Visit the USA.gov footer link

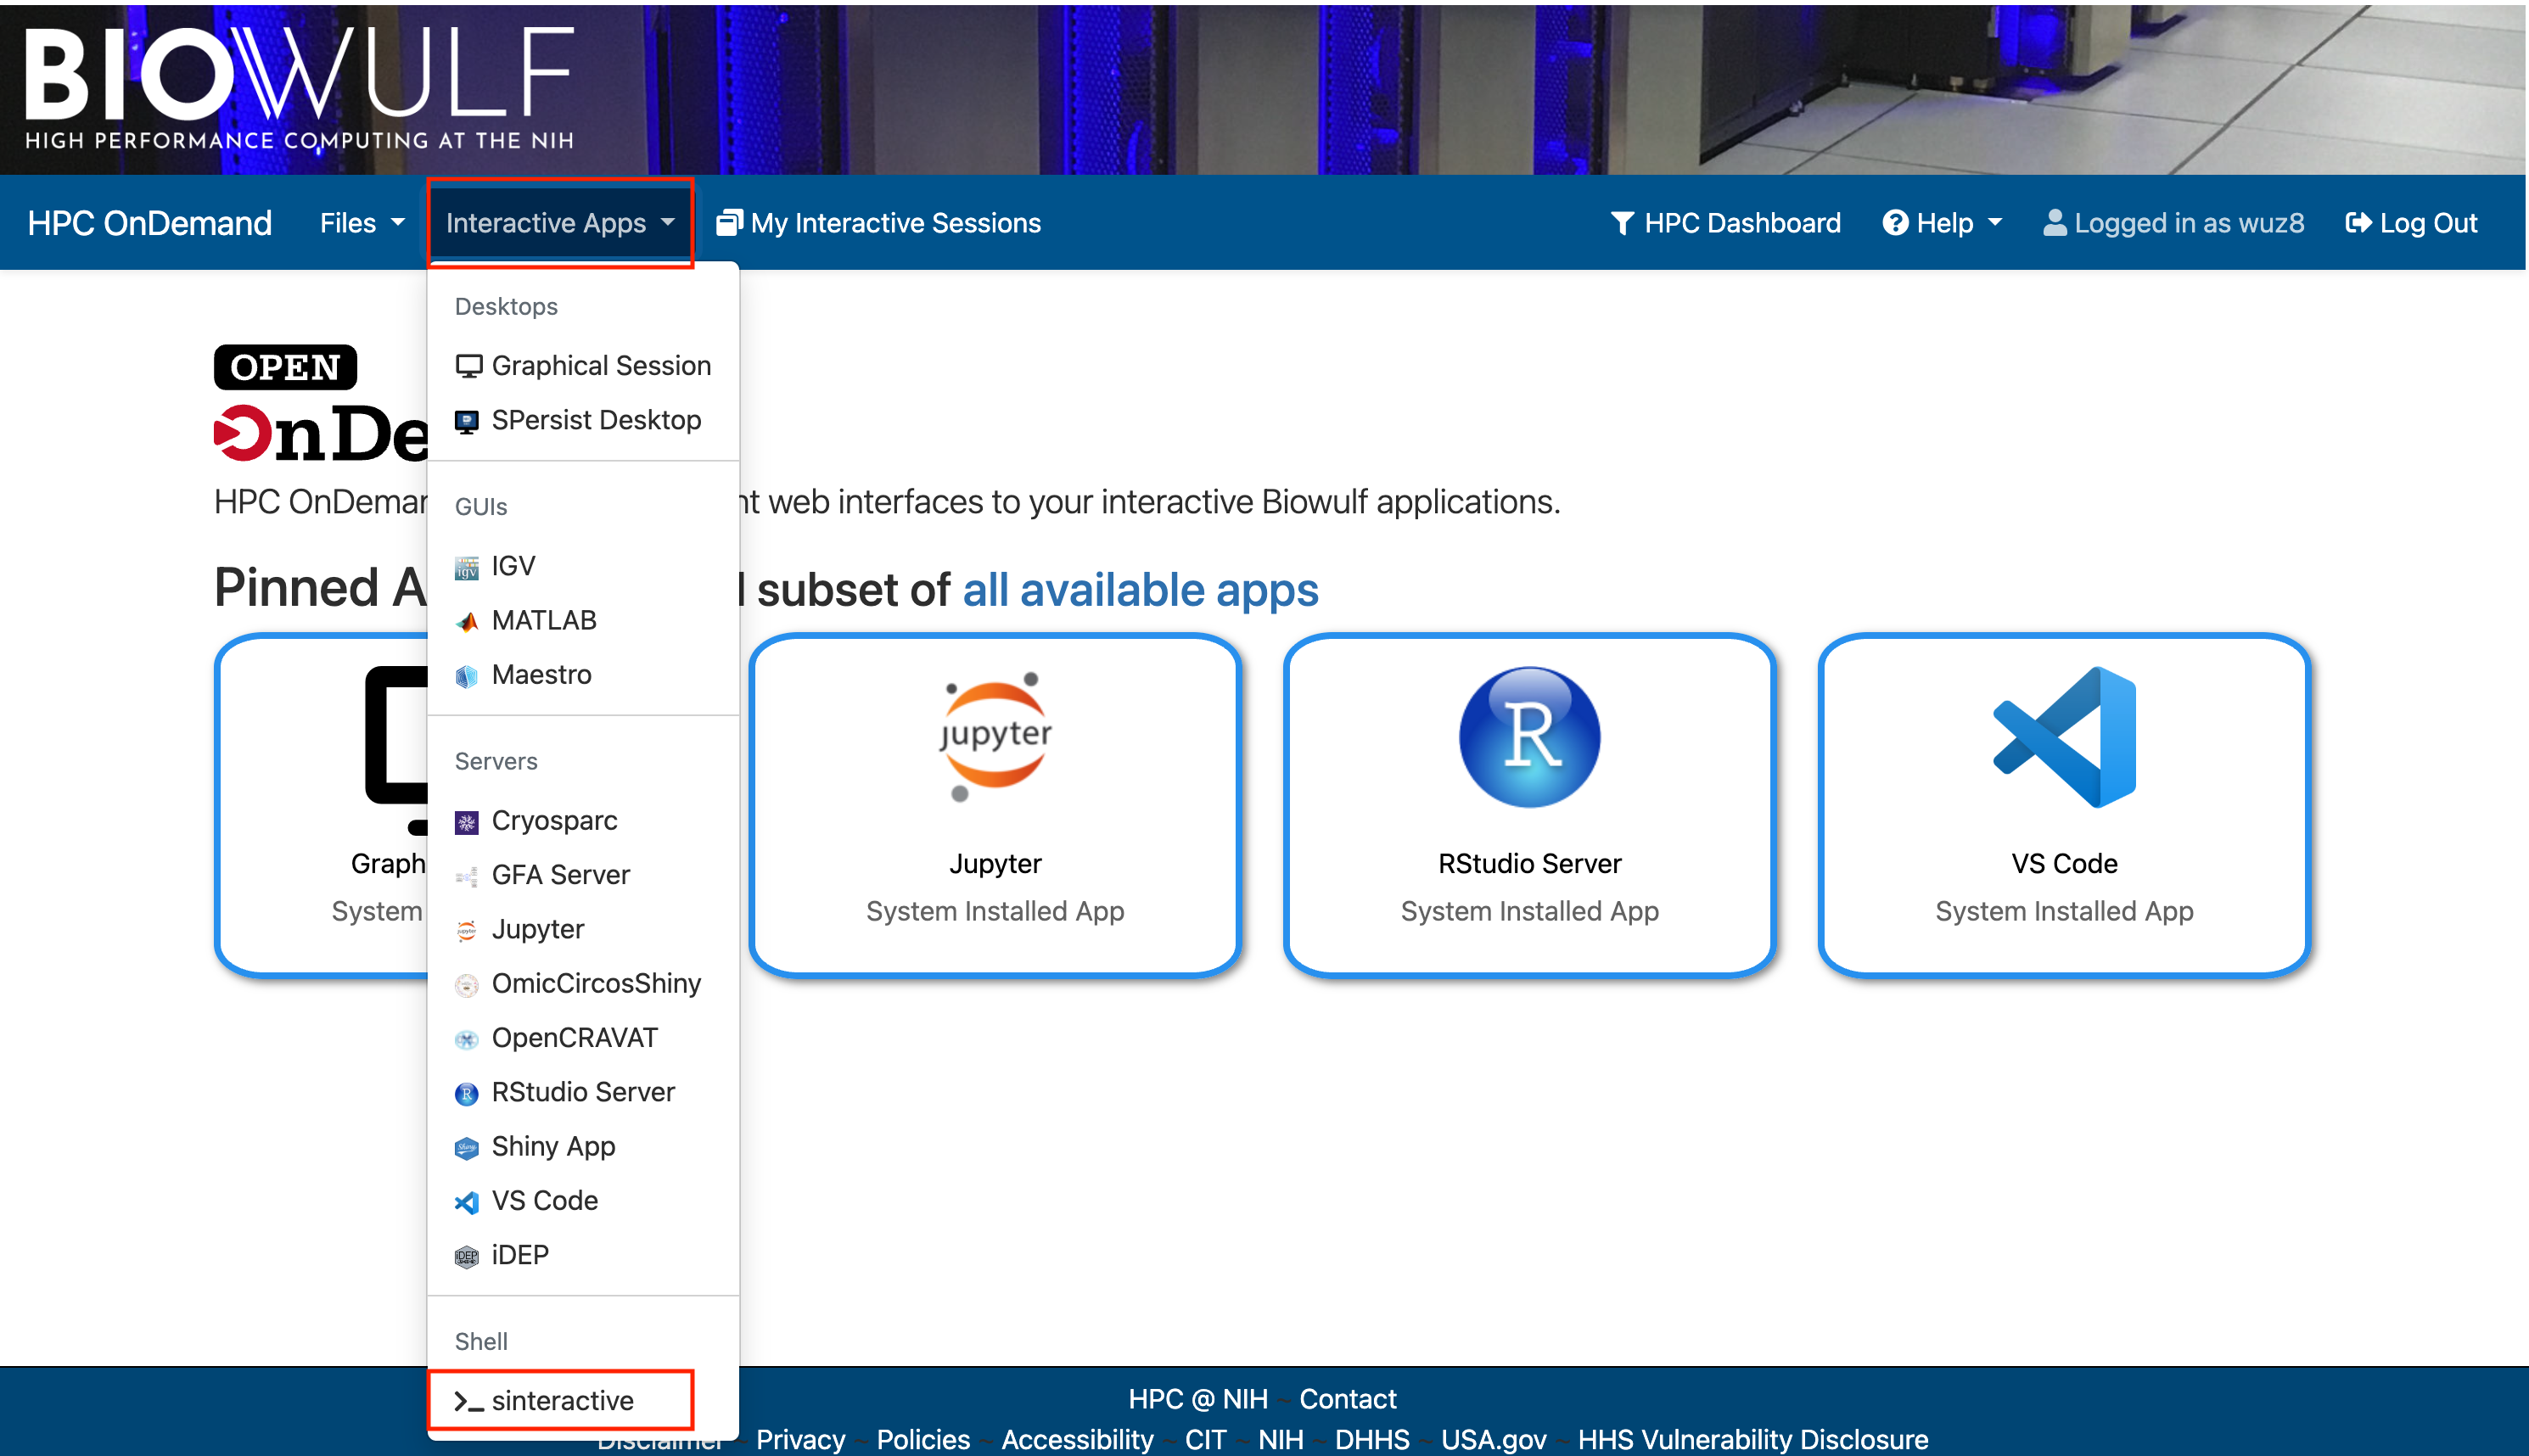pyautogui.click(x=1494, y=1440)
